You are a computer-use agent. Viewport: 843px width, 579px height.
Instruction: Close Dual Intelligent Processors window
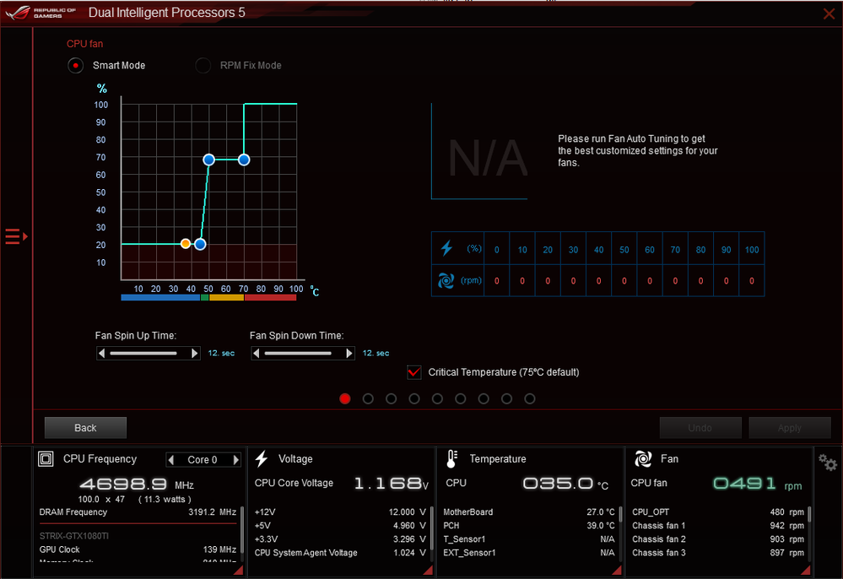(x=829, y=14)
